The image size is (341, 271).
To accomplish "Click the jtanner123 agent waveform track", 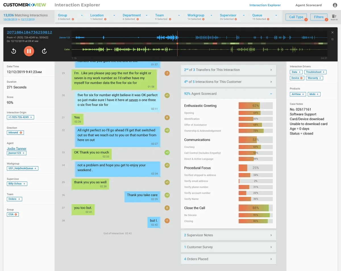I will click(199, 37).
